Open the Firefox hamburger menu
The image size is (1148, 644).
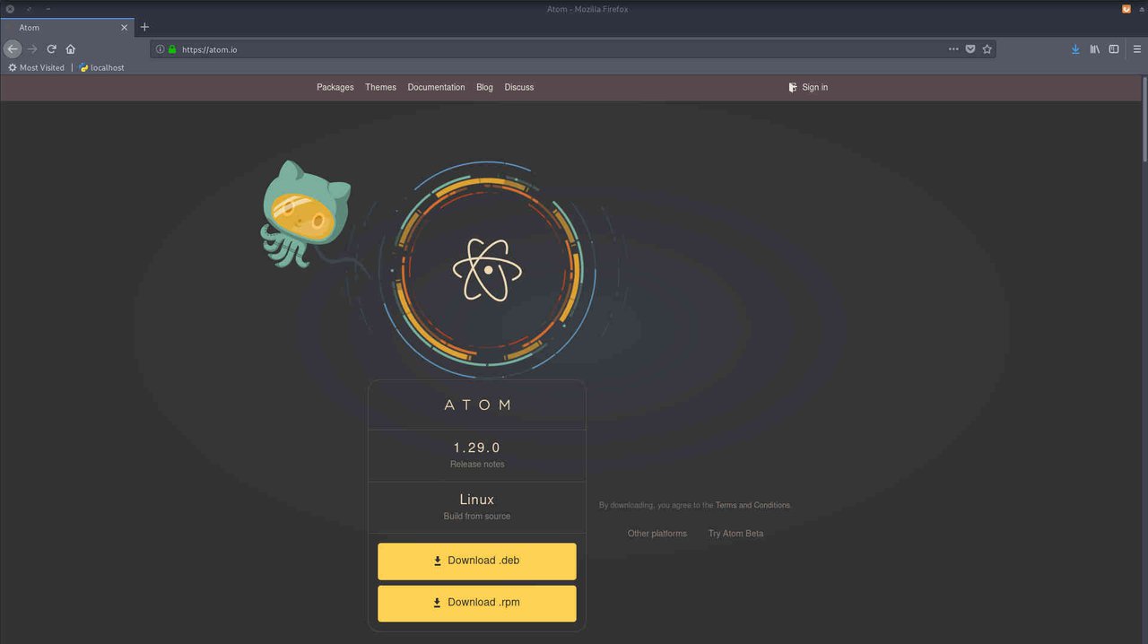1136,49
